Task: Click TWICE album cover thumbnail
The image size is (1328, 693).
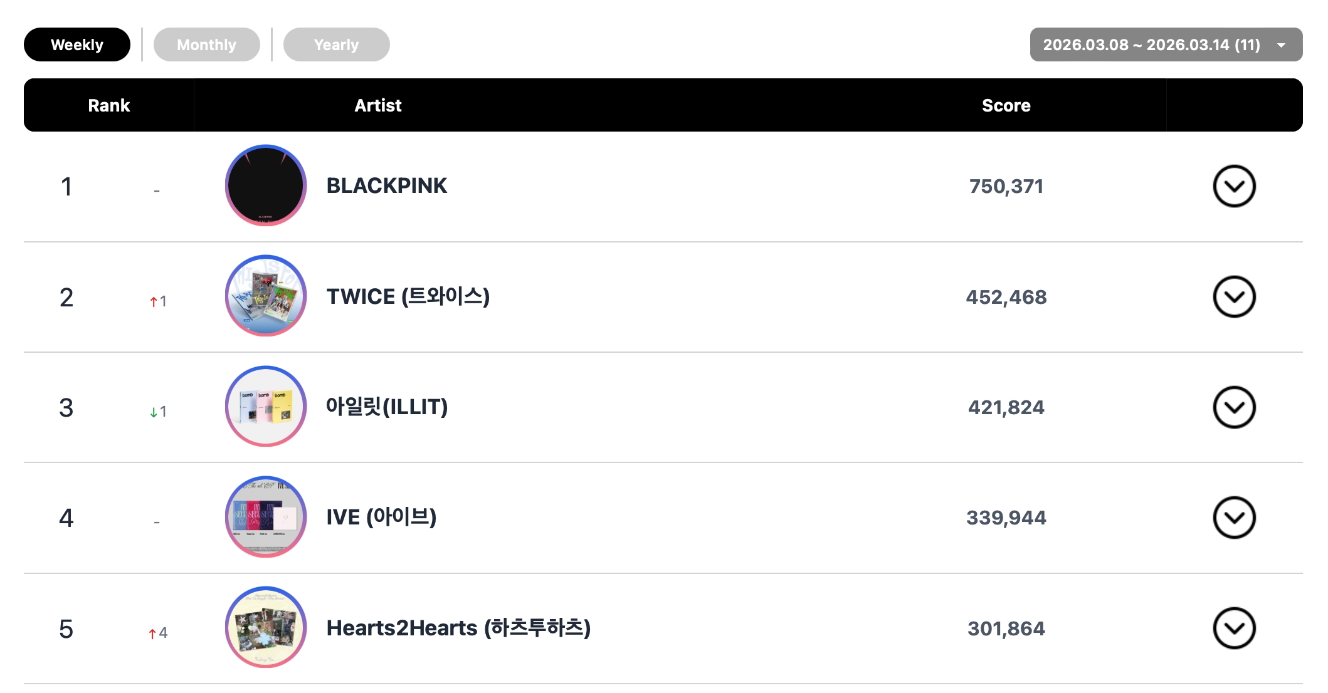Action: click(266, 296)
